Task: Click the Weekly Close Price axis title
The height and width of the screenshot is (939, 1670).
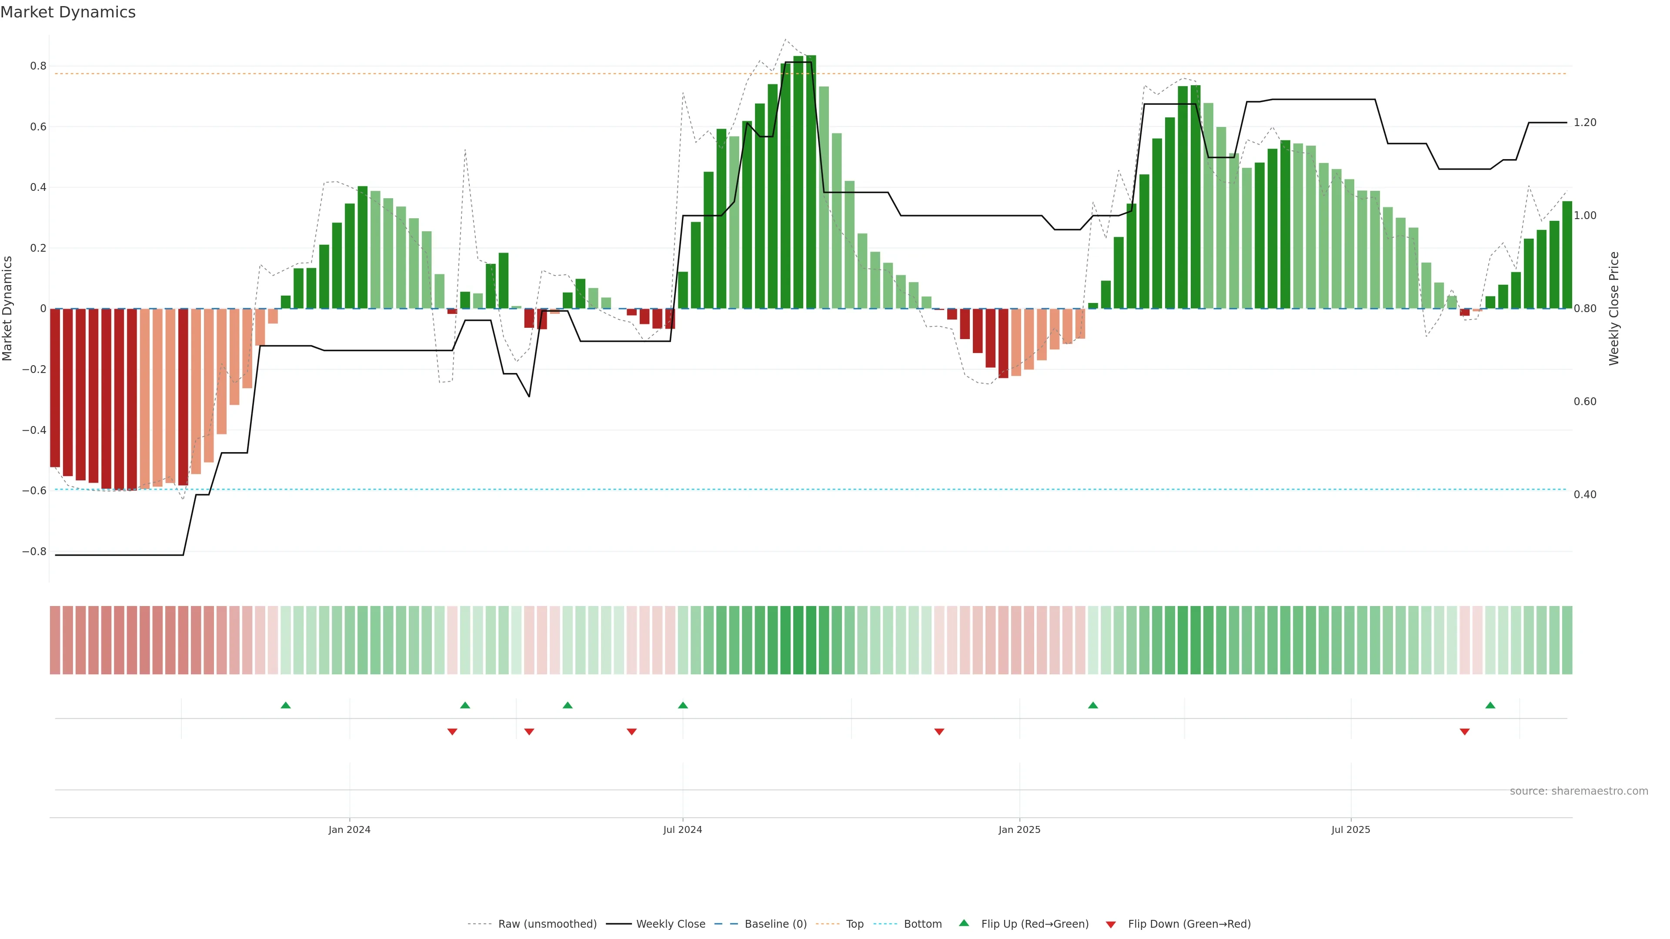Action: 1613,309
